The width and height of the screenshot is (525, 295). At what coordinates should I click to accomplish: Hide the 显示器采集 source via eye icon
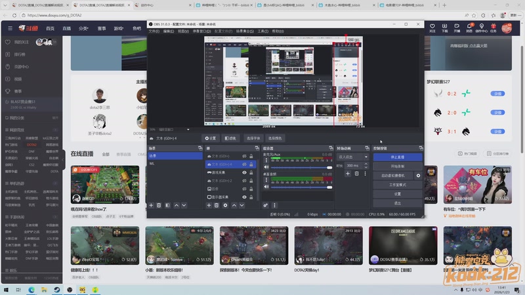(x=244, y=197)
